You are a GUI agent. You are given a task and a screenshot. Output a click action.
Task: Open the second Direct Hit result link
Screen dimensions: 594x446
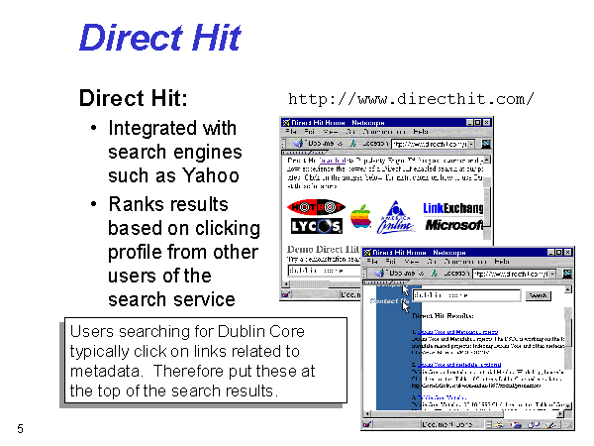[458, 365]
